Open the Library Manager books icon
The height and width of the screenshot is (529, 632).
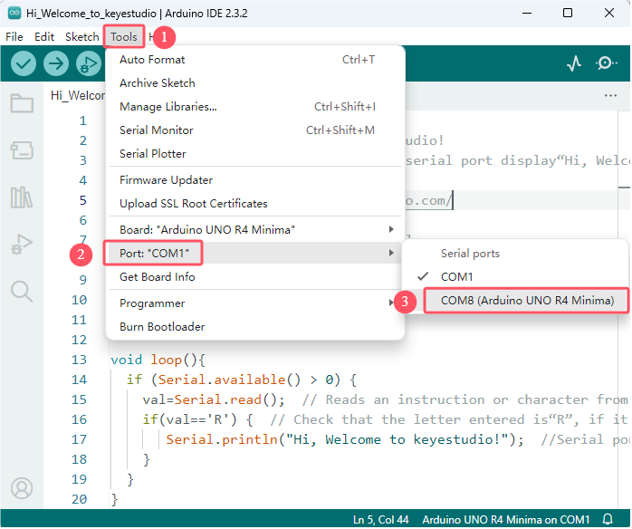(x=22, y=197)
